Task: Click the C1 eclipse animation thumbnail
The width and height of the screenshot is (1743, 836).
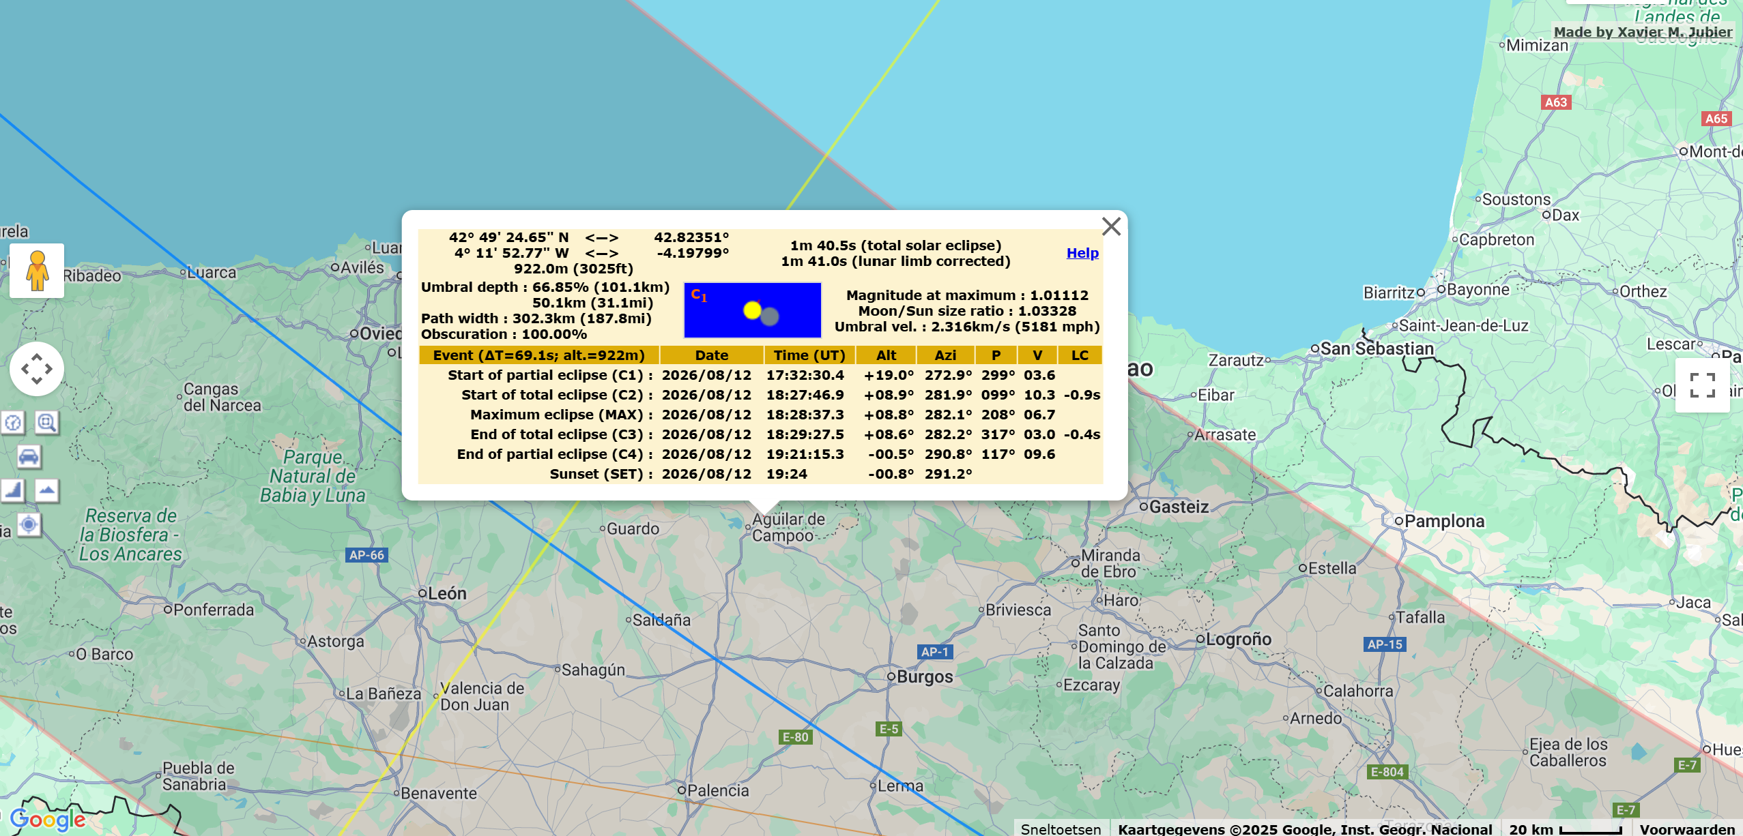Action: [x=752, y=310]
